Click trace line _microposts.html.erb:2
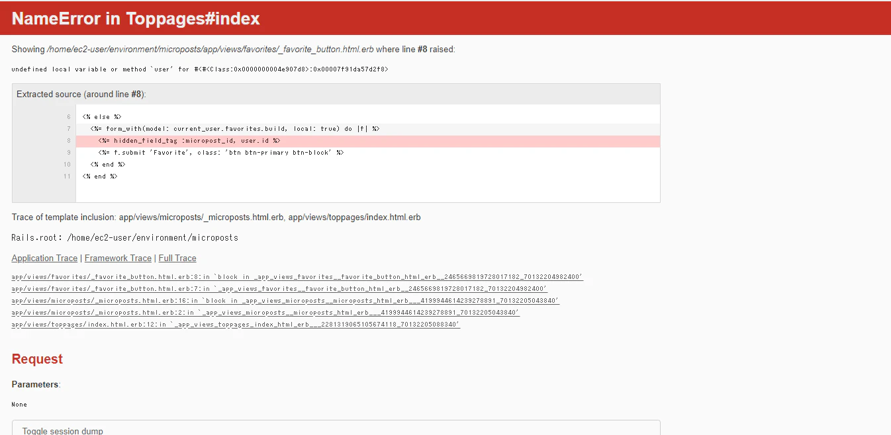The image size is (891, 435). click(265, 313)
